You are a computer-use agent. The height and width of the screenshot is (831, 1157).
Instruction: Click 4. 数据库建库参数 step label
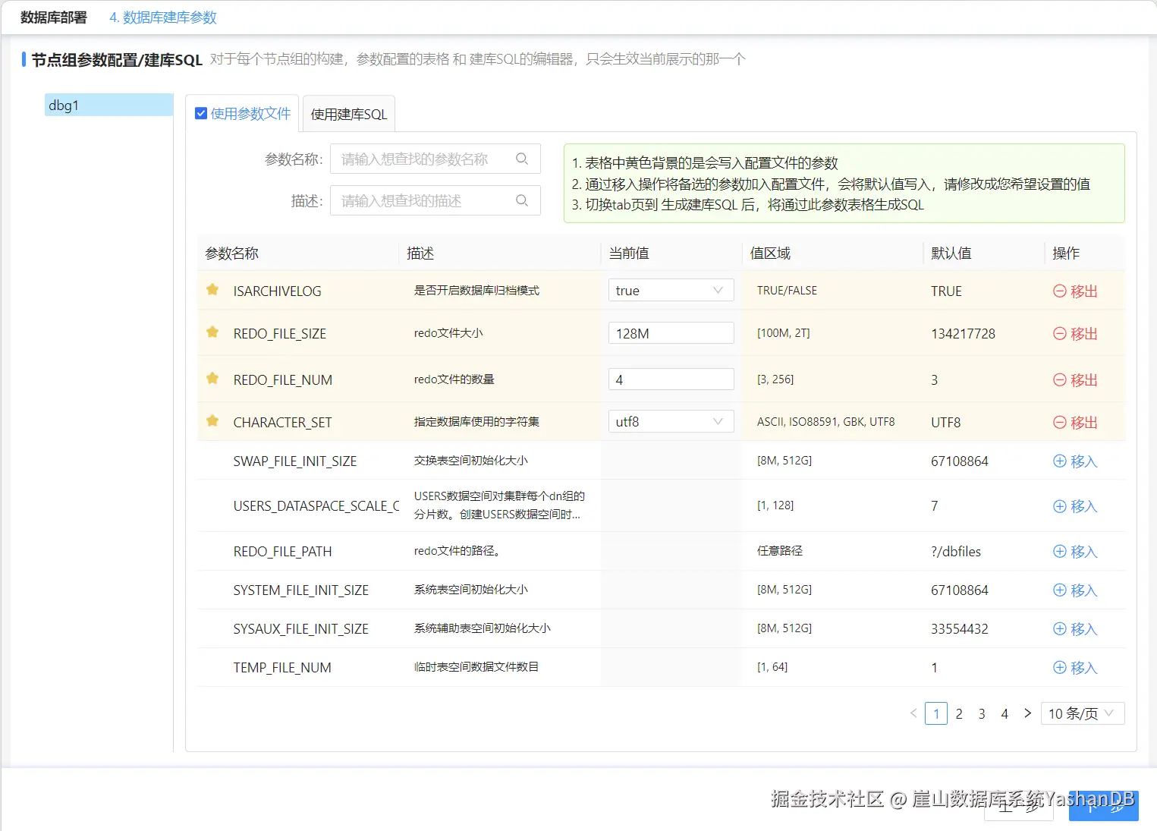click(x=163, y=17)
